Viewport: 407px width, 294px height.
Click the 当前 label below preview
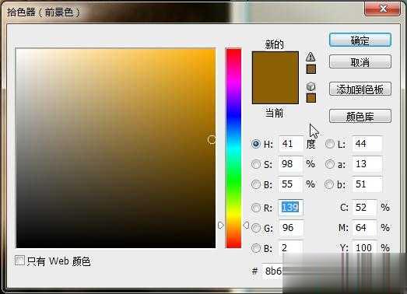275,113
